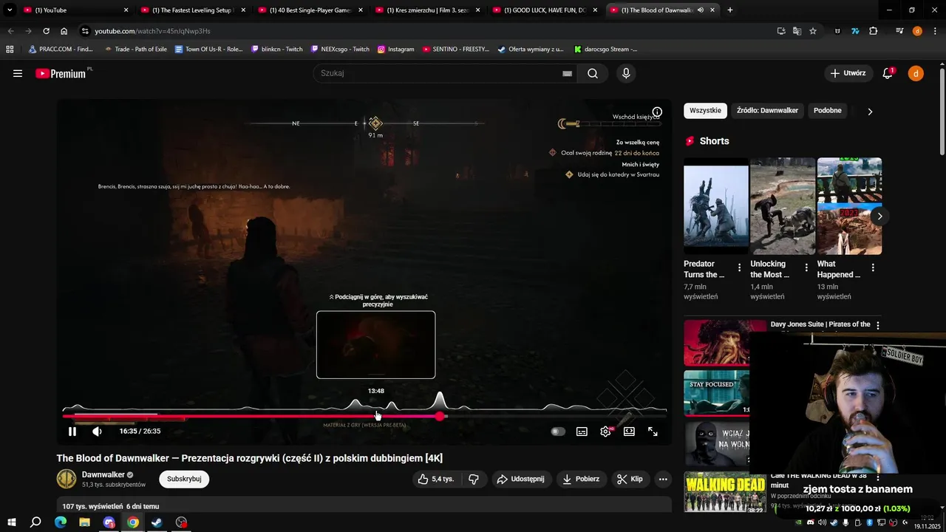Open options for Predator Turns short
946x532 pixels.
point(739,267)
